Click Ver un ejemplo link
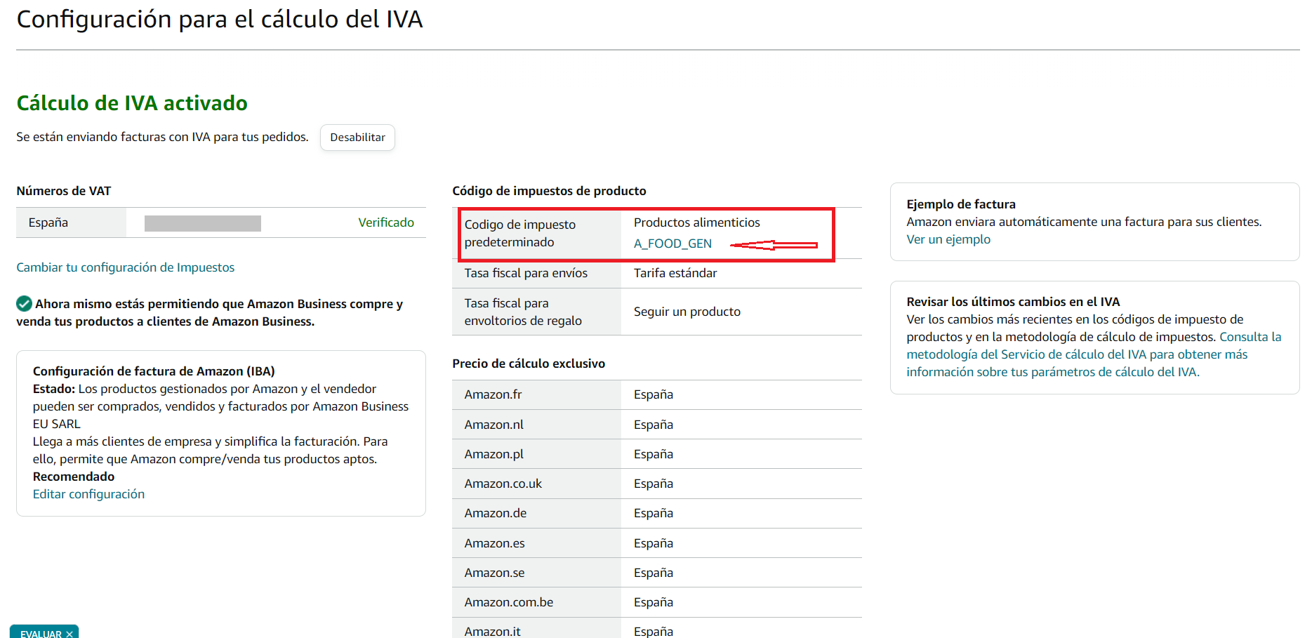The height and width of the screenshot is (638, 1312). 948,239
